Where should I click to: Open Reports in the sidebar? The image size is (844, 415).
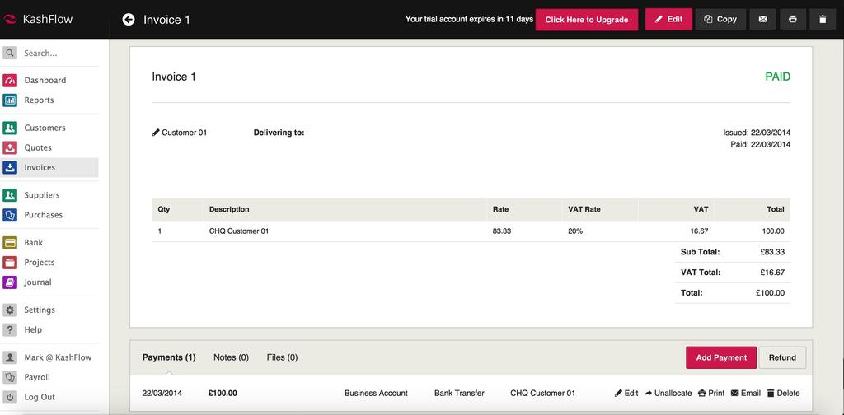[39, 100]
